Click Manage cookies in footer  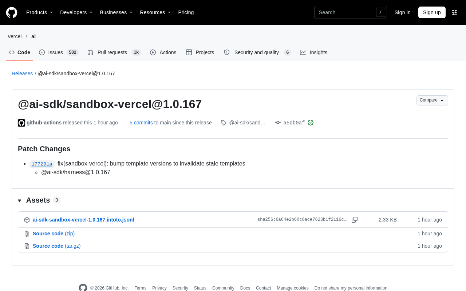pyautogui.click(x=293, y=288)
